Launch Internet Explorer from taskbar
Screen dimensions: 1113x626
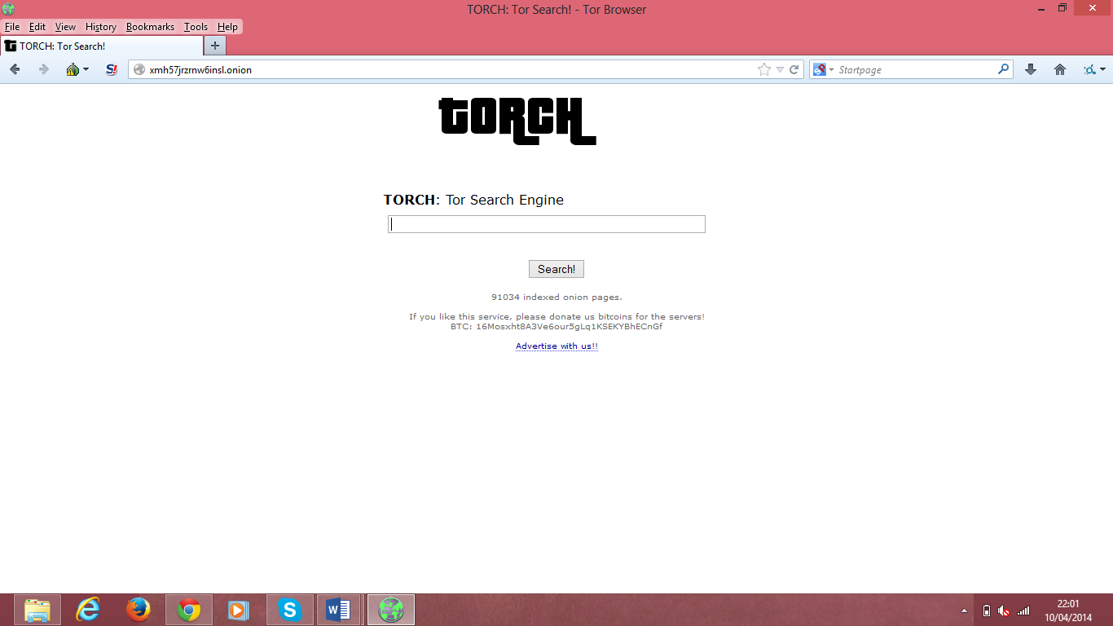[x=88, y=610]
